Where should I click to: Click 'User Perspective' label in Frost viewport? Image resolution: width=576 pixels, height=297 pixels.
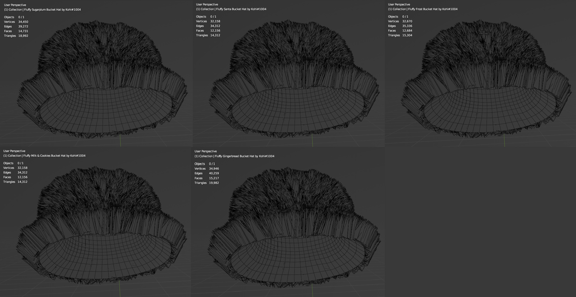coord(399,5)
